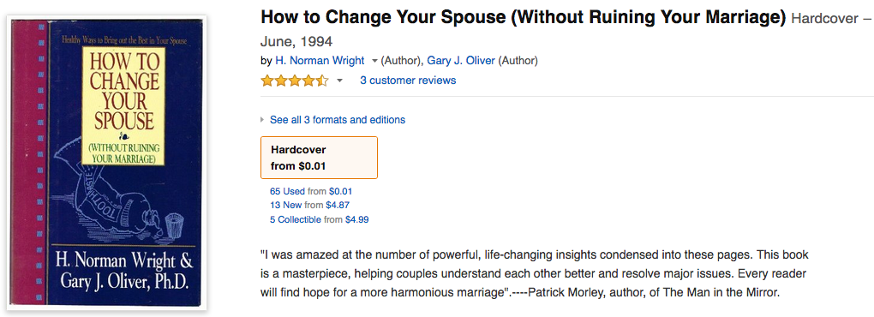Click 'See all 3 formats and editions' link

338,120
